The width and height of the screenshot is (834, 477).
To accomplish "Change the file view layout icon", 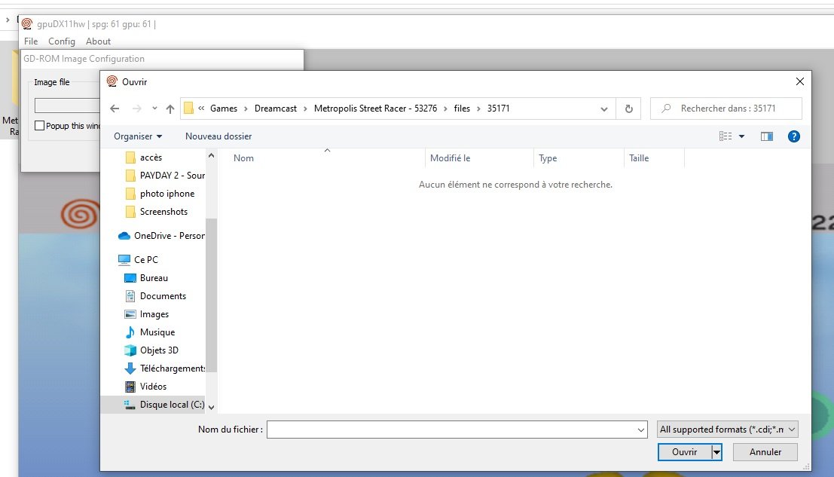I will (x=726, y=136).
